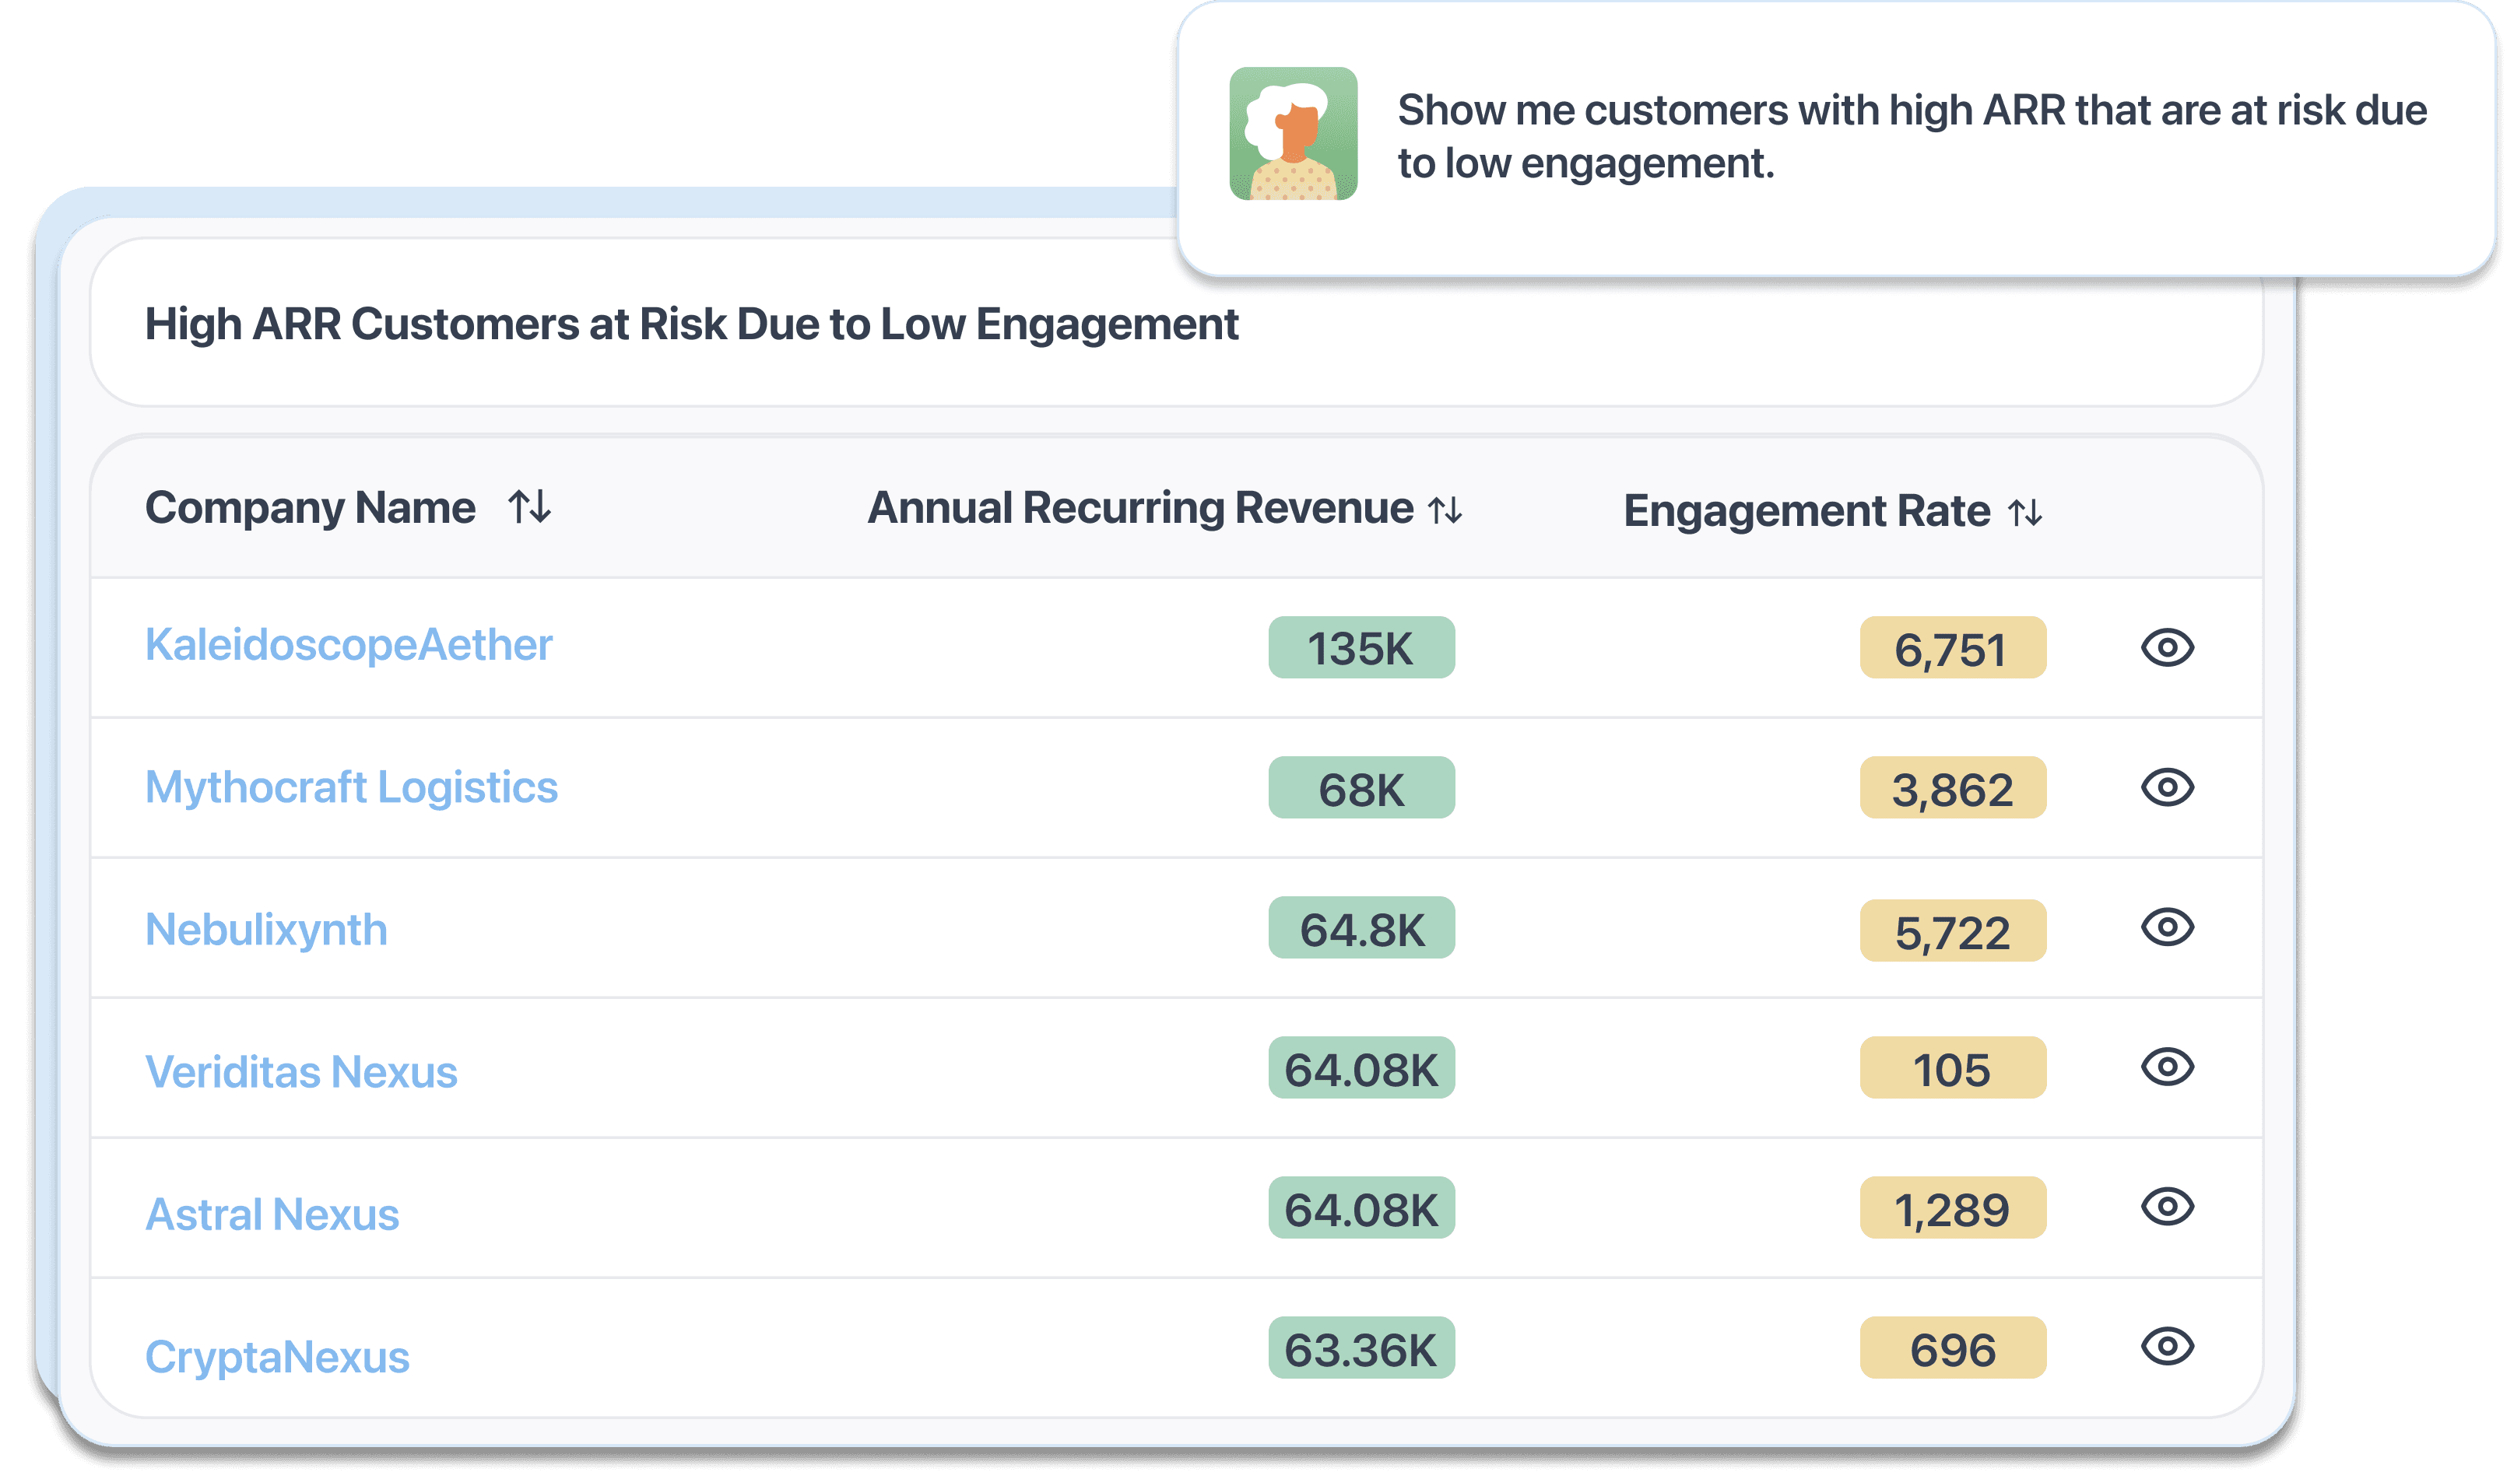Viewport: 2514px width, 1472px height.
Task: Click the eye icon in Nebulixynth row
Action: [2167, 927]
